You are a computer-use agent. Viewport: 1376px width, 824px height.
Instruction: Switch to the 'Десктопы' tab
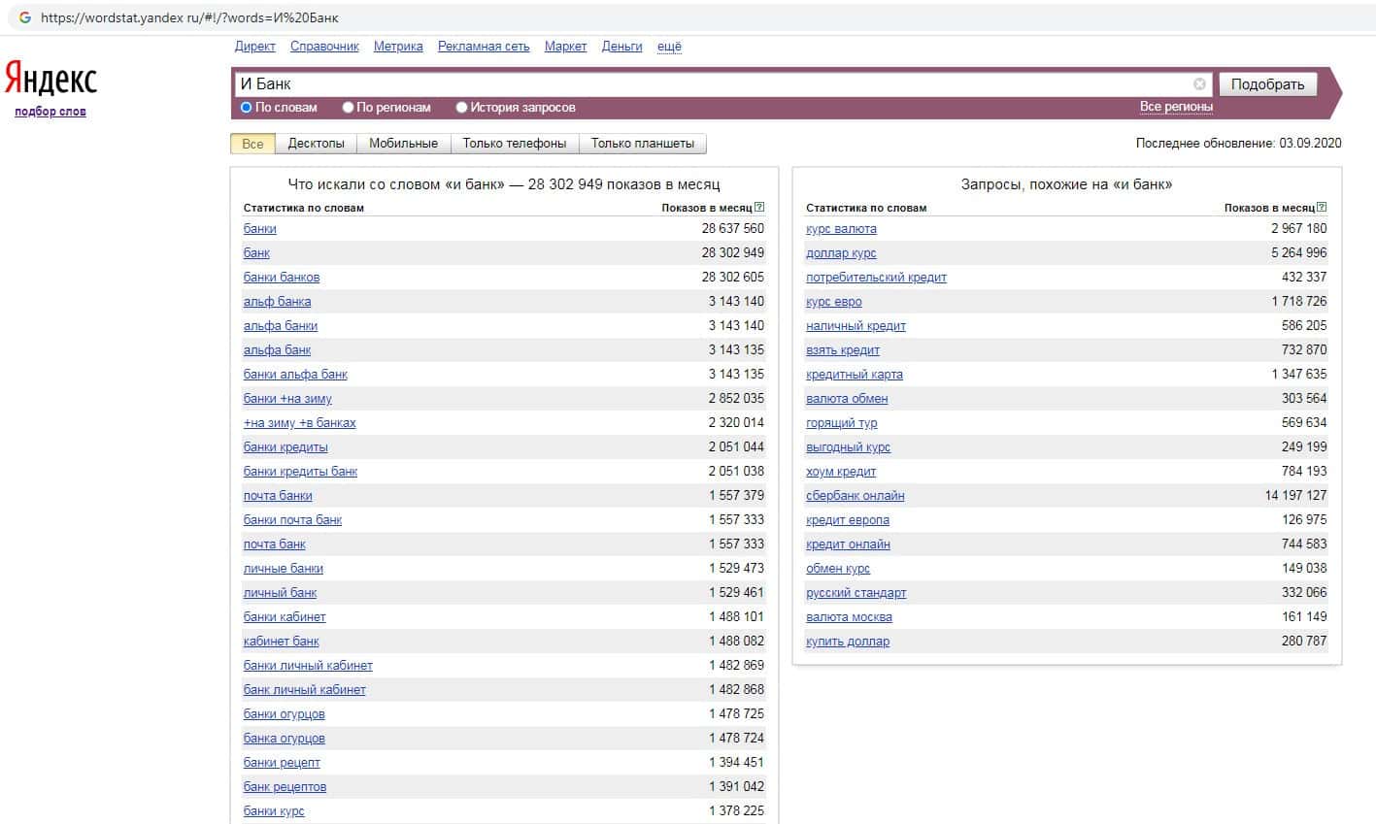(316, 144)
